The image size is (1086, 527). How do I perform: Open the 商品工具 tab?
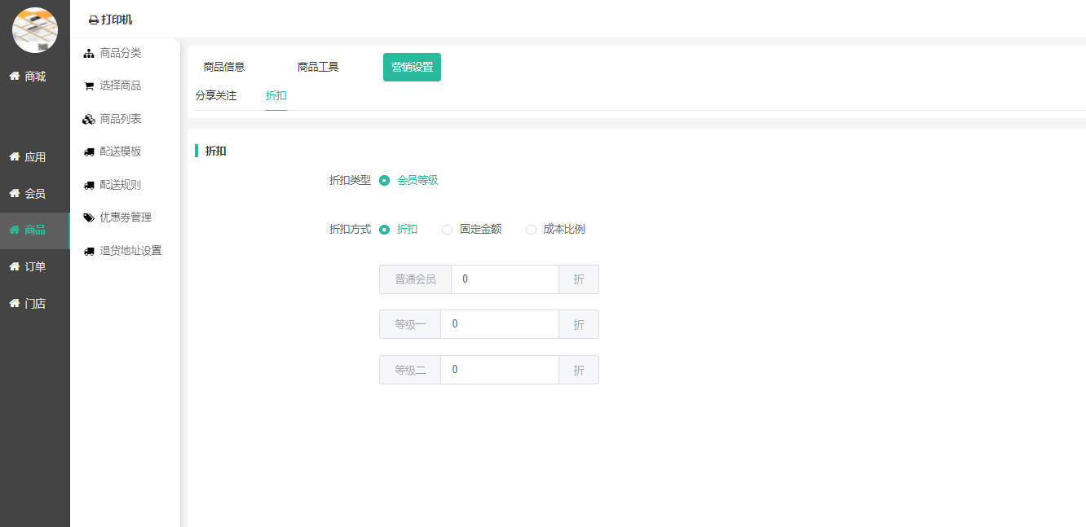318,68
